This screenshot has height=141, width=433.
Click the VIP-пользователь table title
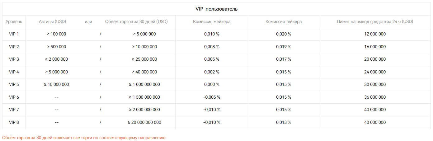click(216, 9)
